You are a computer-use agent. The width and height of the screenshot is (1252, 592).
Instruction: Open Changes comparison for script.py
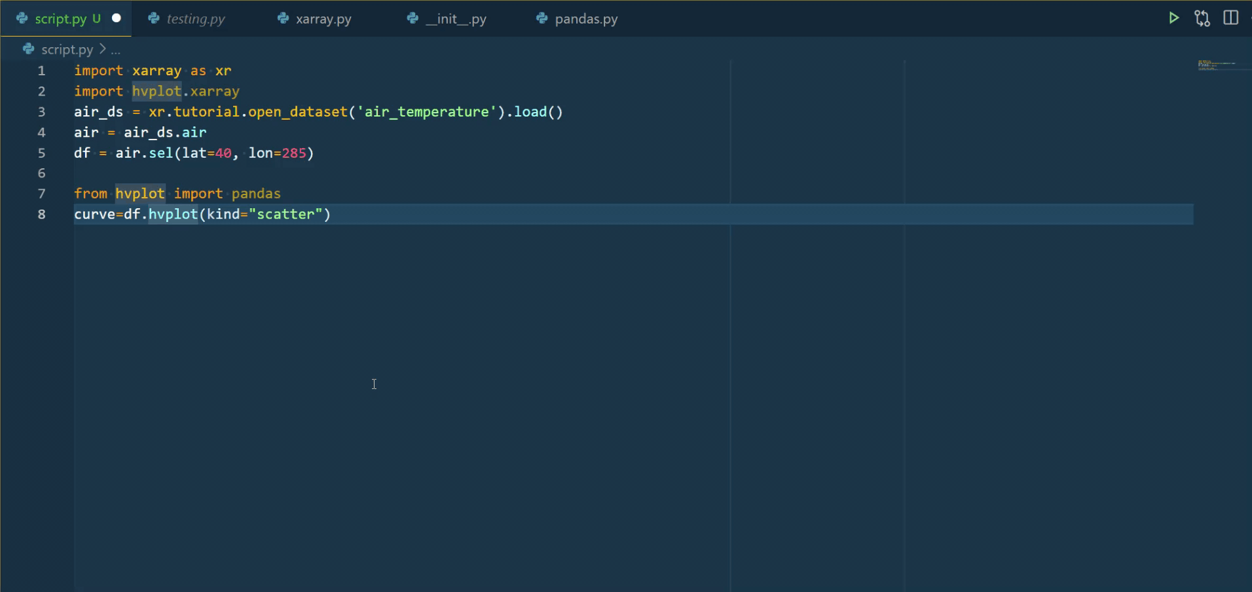tap(1202, 18)
